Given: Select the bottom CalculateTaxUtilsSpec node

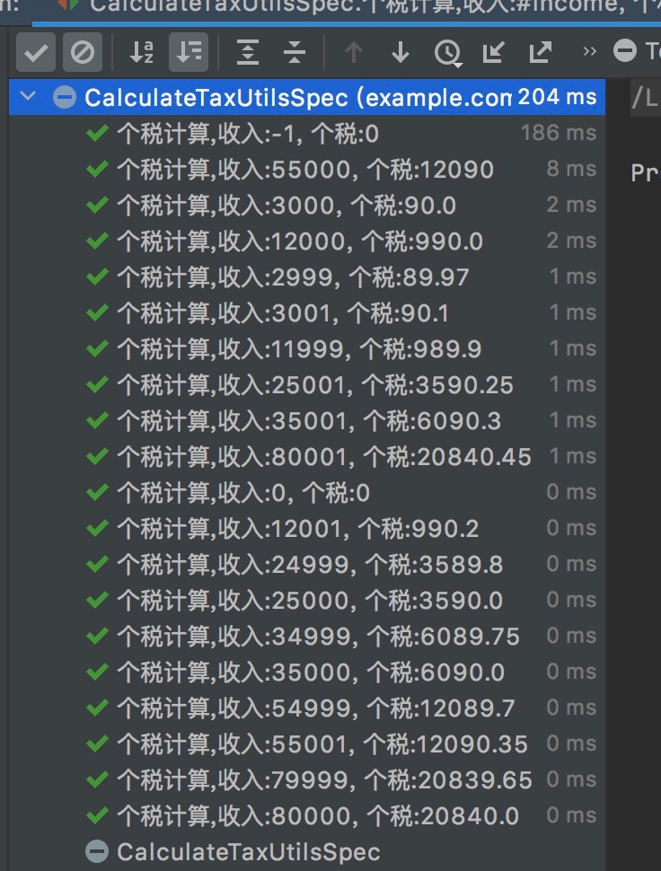Looking at the screenshot, I should (248, 852).
